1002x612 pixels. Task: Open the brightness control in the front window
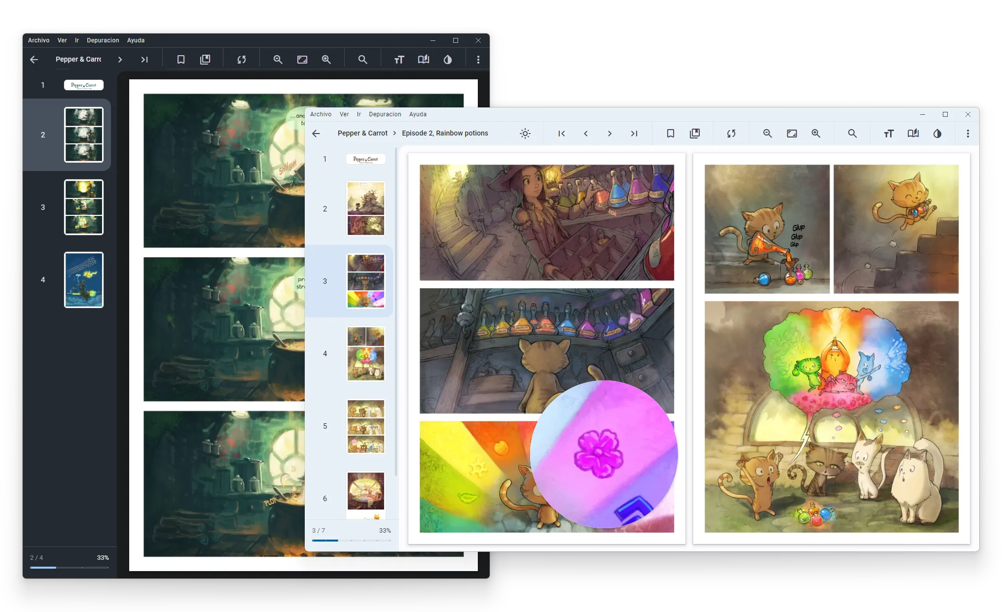point(525,133)
